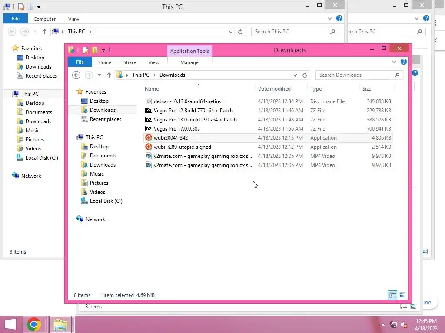The height and width of the screenshot is (333, 445).
Task: Select the wubi-r289-utopic-signed application icon
Action: click(149, 147)
